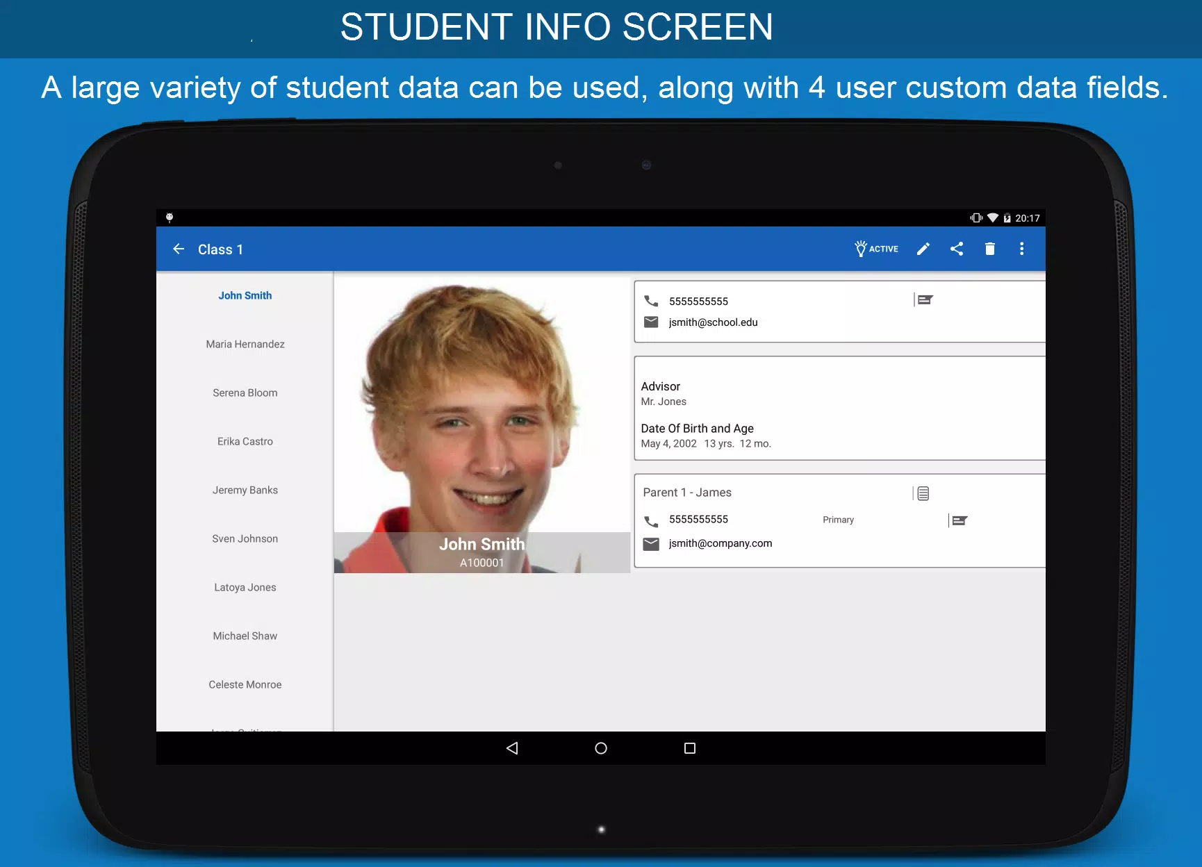Tap the student's email envelope icon
Viewport: 1202px width, 867px height.
pos(651,322)
